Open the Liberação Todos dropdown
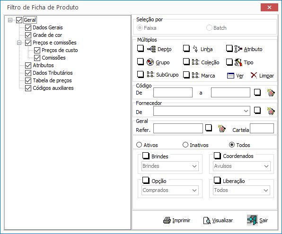The image size is (282, 234). pyautogui.click(x=241, y=190)
